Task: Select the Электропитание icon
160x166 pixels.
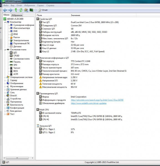Action: [x=11, y=40]
